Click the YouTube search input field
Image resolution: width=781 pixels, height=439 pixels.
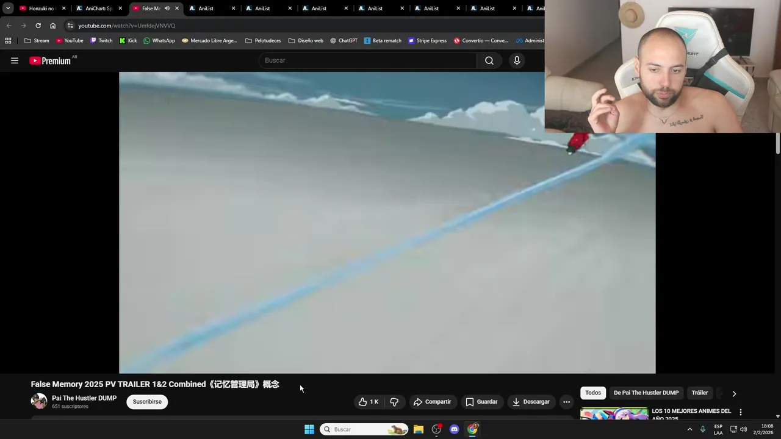click(x=368, y=60)
